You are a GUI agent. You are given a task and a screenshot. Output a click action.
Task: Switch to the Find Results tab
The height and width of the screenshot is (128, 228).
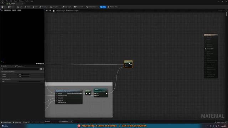tap(64, 122)
